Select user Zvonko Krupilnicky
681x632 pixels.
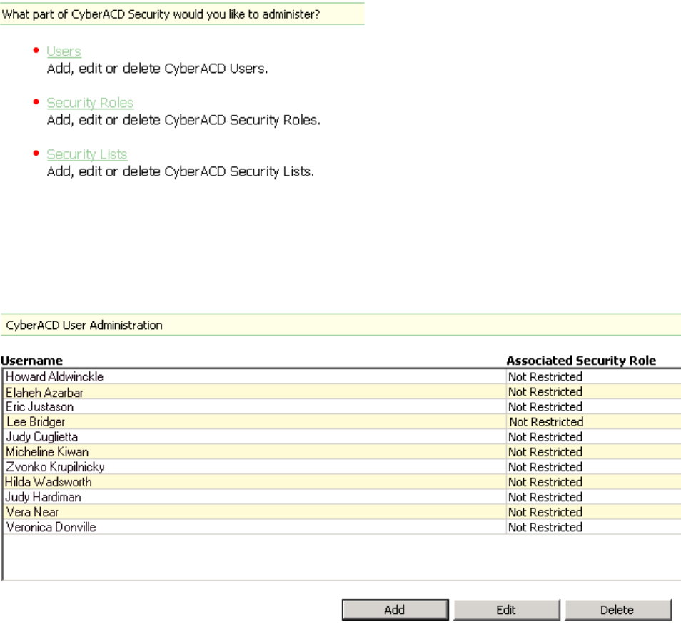click(55, 467)
